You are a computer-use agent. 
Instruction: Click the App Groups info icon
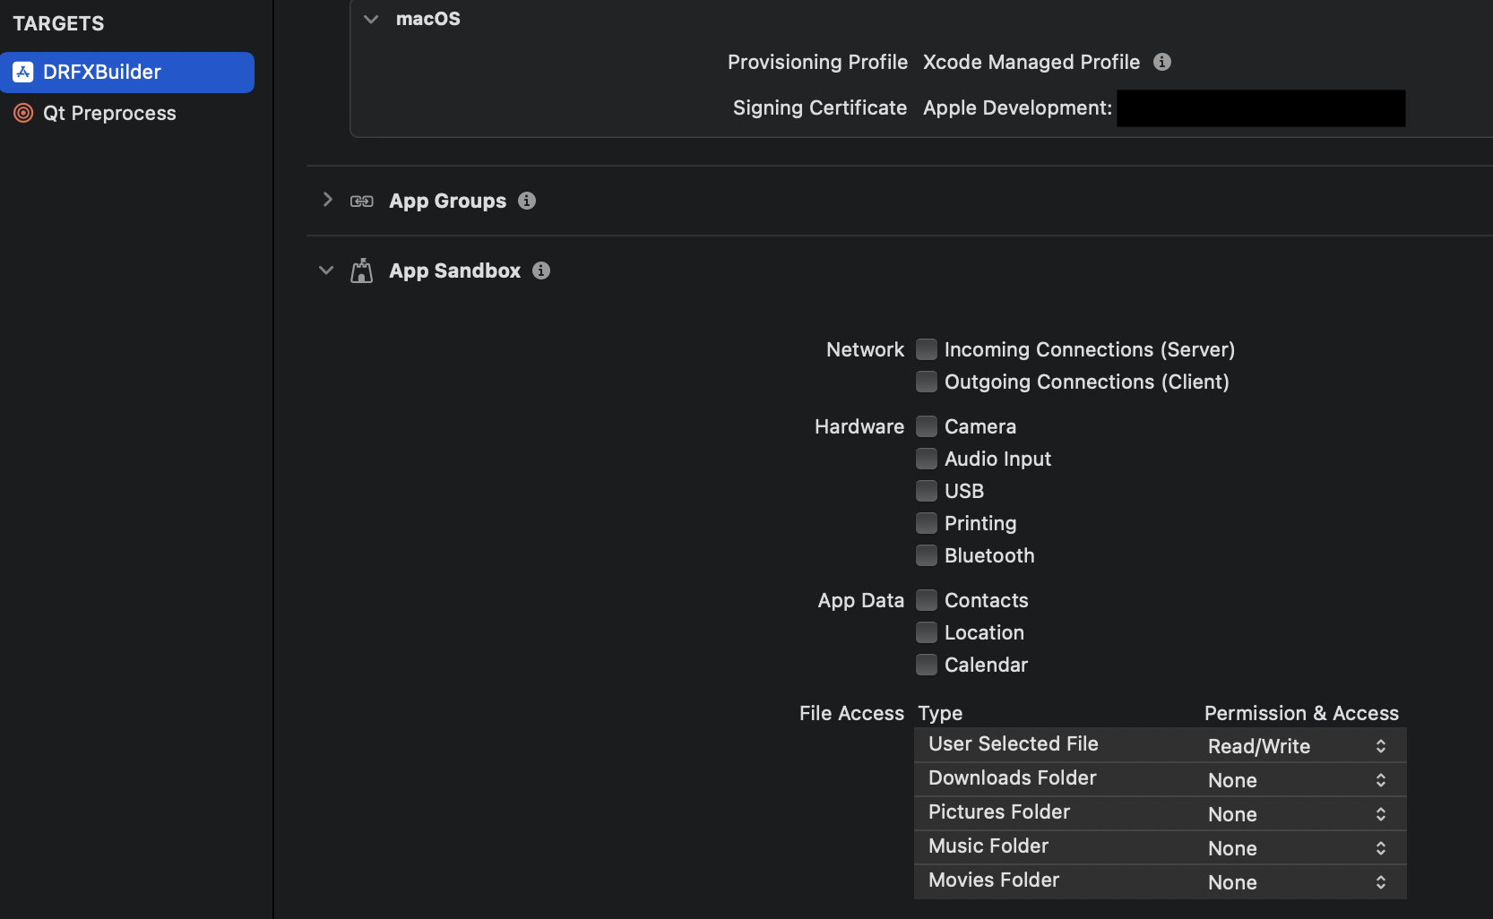click(x=527, y=201)
